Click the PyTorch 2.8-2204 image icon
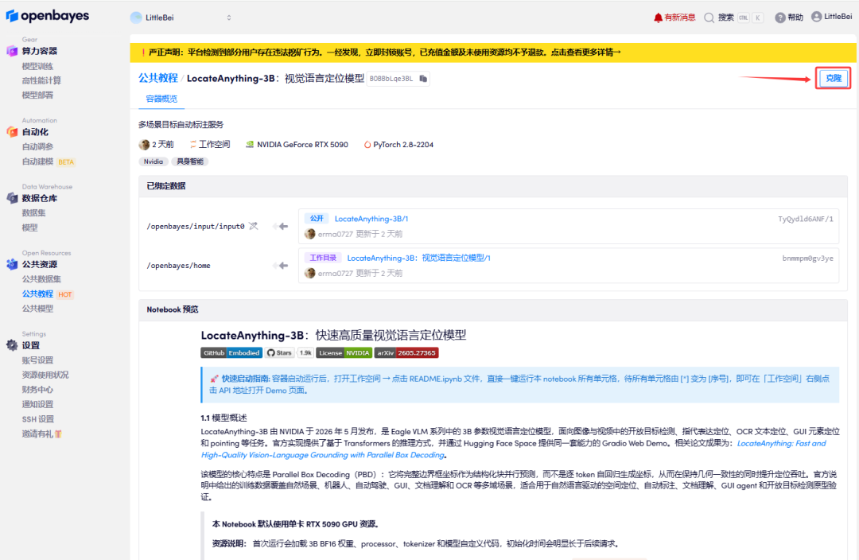 [367, 145]
